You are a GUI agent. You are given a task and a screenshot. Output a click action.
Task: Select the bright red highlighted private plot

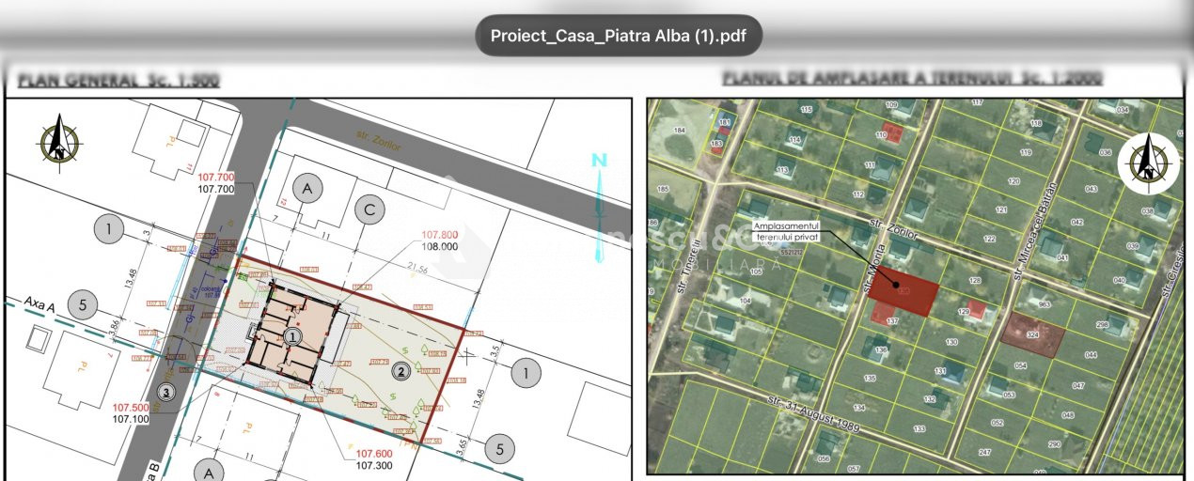click(902, 295)
